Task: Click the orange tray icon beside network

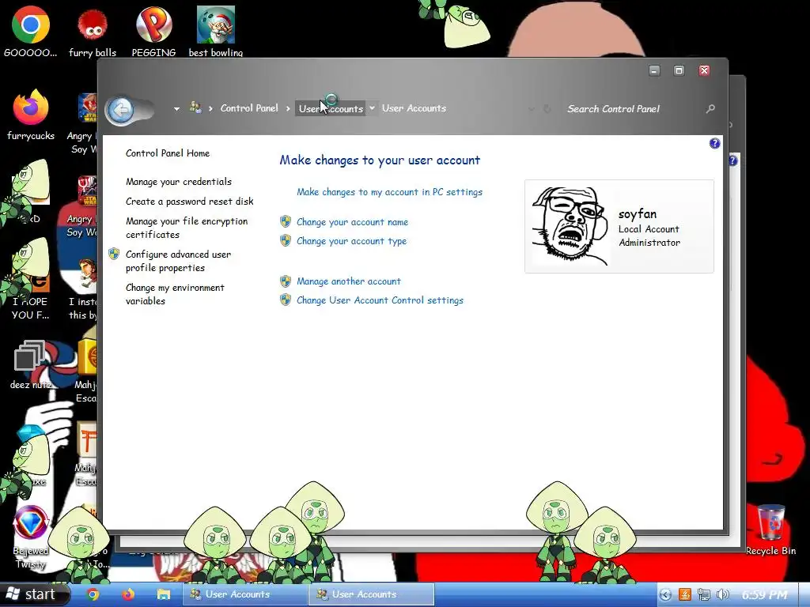Action: tap(684, 594)
